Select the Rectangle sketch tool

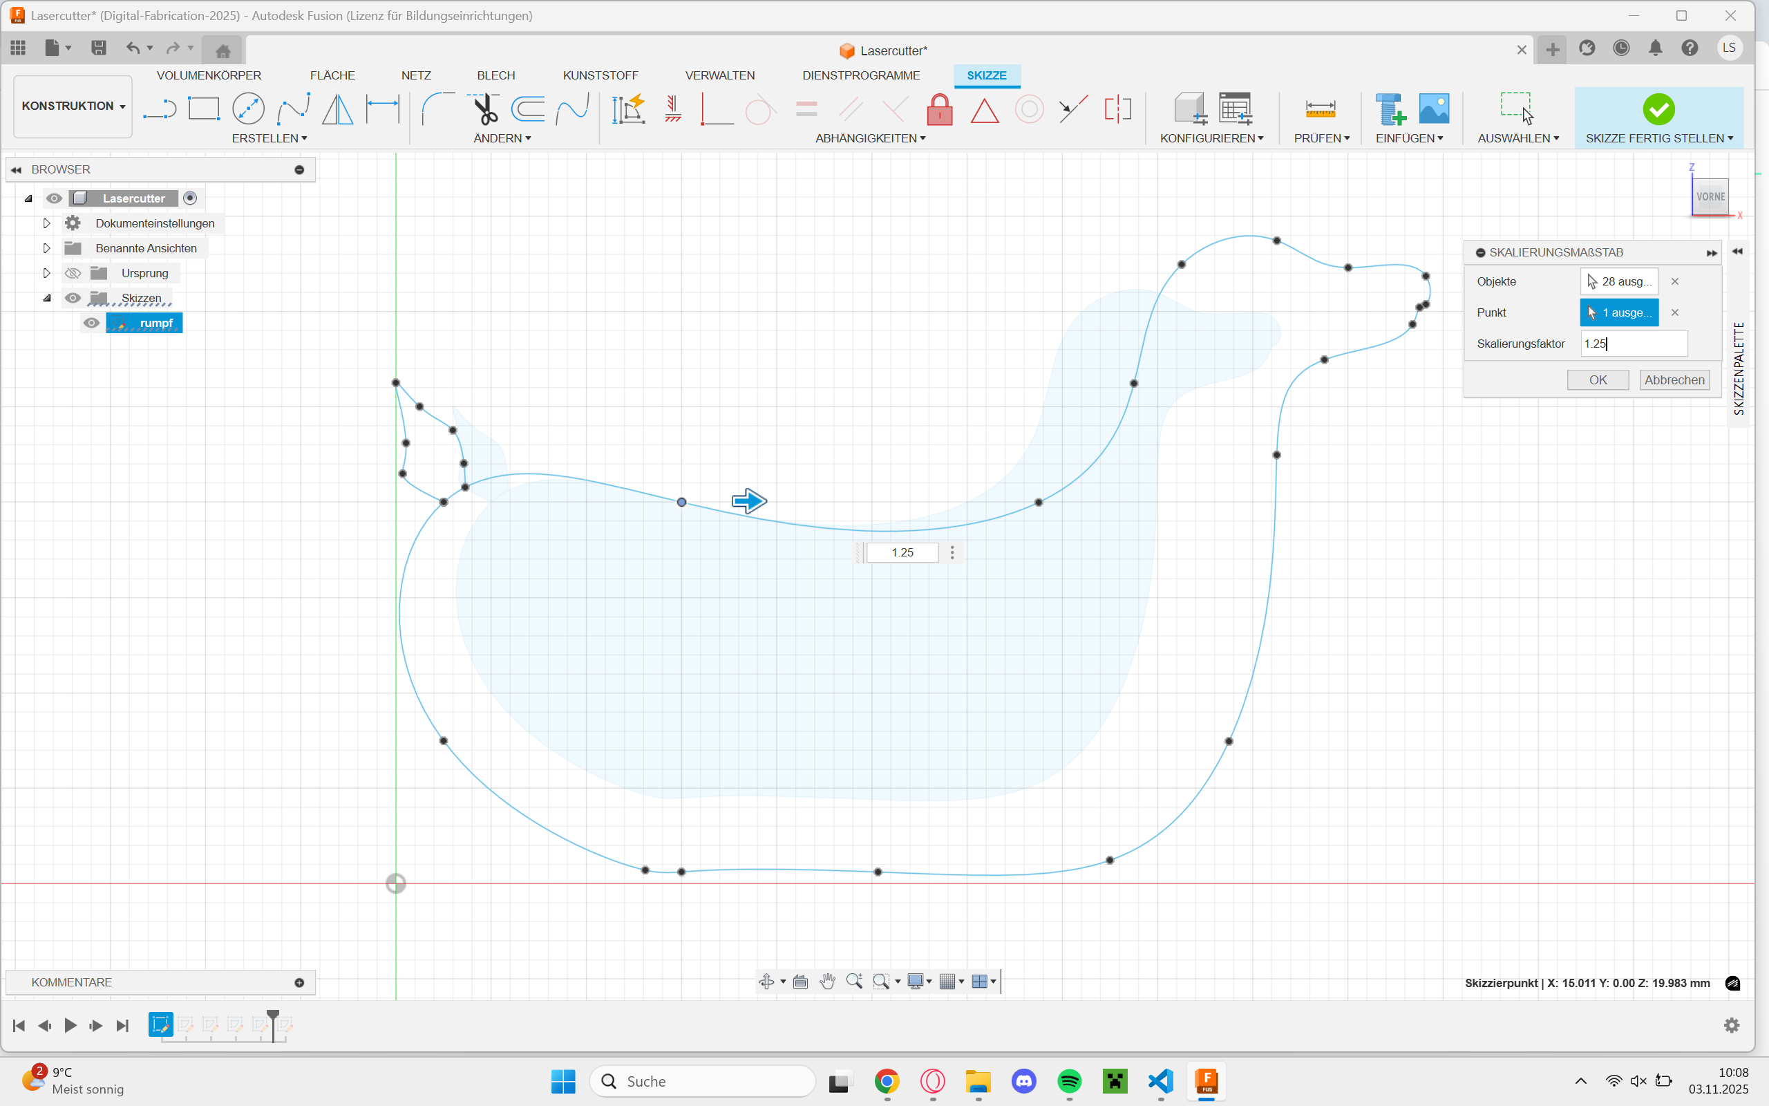(x=203, y=110)
